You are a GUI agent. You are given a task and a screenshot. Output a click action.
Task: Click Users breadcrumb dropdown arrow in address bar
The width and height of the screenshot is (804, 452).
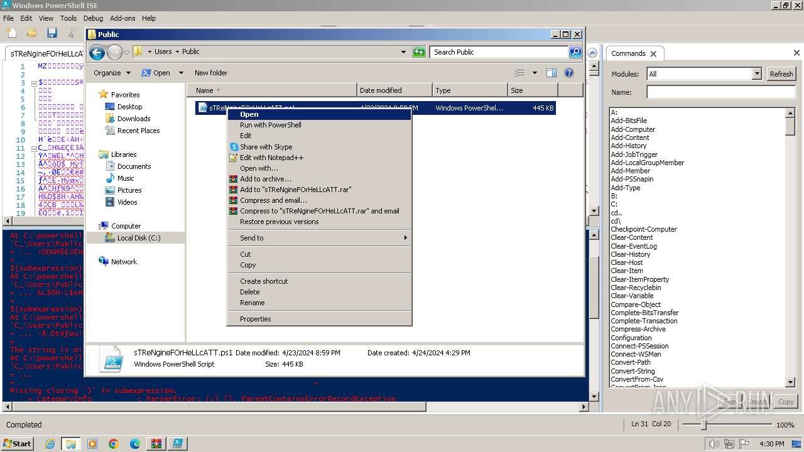[177, 52]
